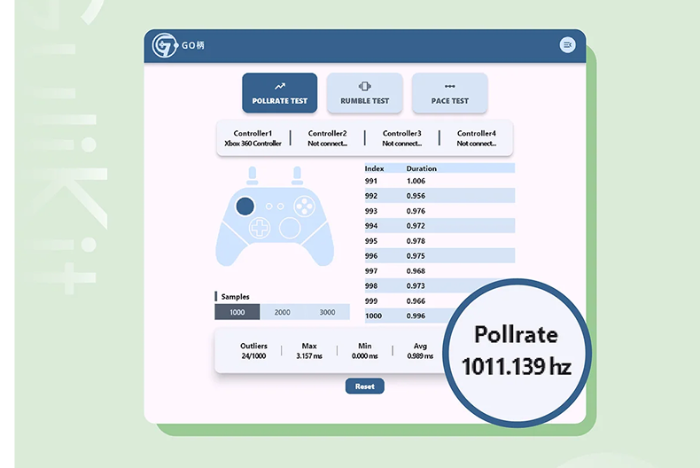Open the Rumble Test tab
700x468 pixels.
[x=365, y=93]
